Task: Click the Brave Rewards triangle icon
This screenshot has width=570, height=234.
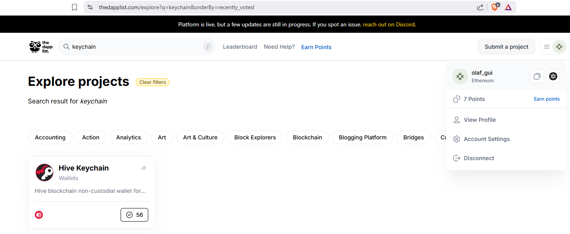Action: pyautogui.click(x=508, y=7)
